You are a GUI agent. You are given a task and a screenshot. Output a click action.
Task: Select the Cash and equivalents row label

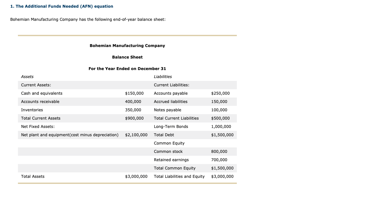42,93
